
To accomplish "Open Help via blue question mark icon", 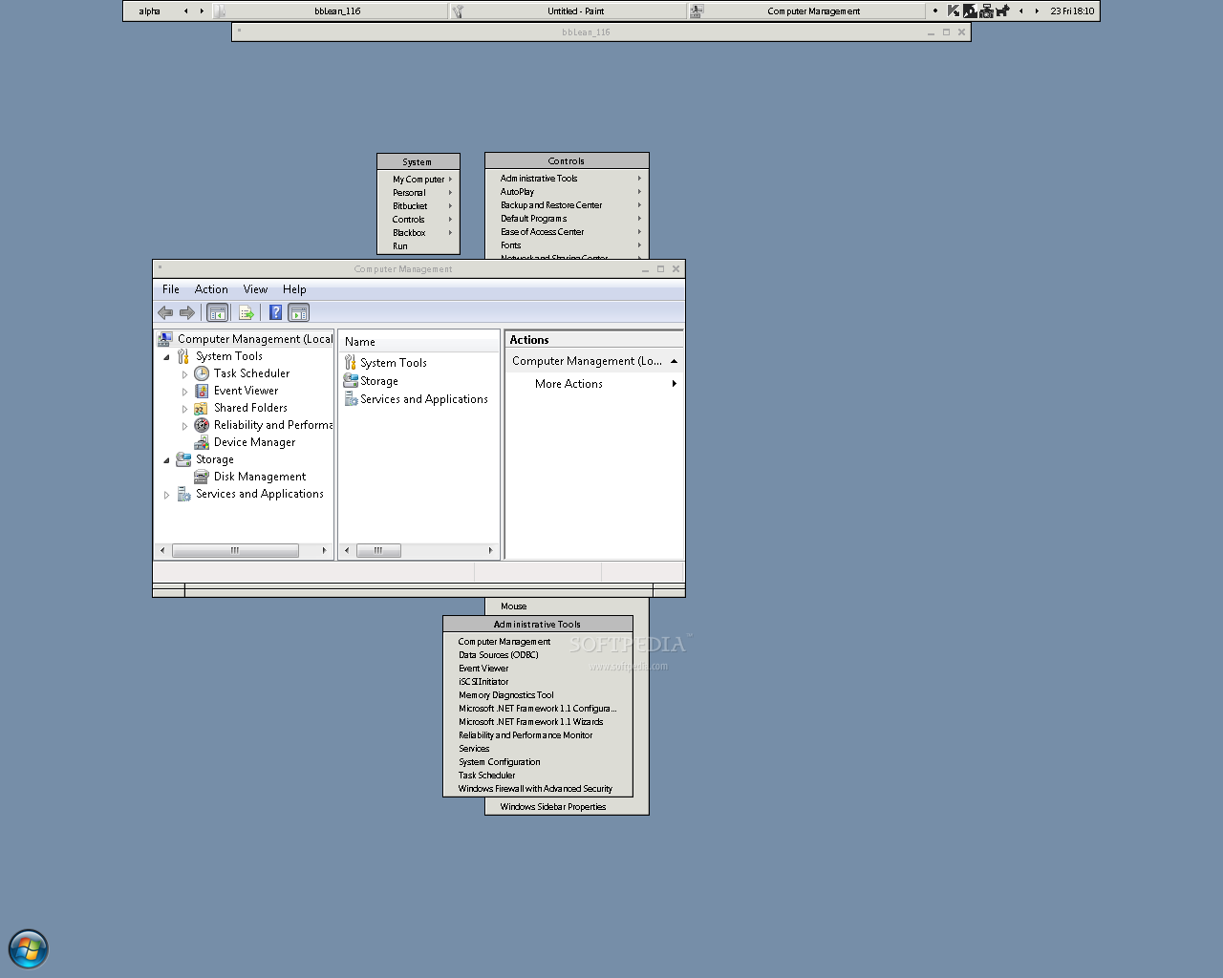I will (275, 312).
